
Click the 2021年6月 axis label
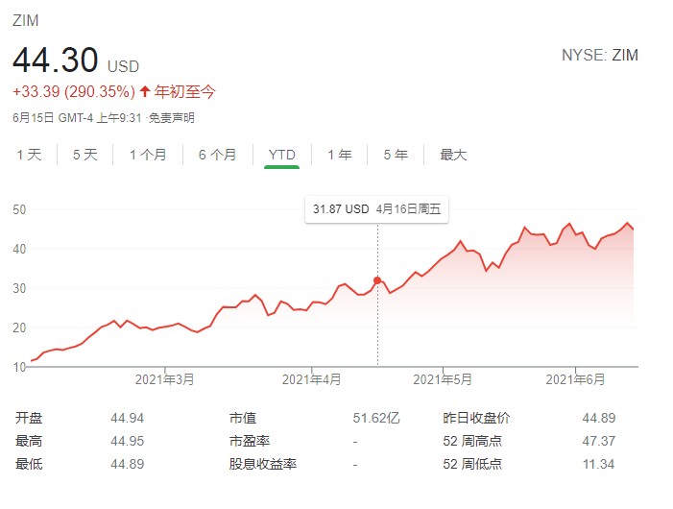(575, 379)
